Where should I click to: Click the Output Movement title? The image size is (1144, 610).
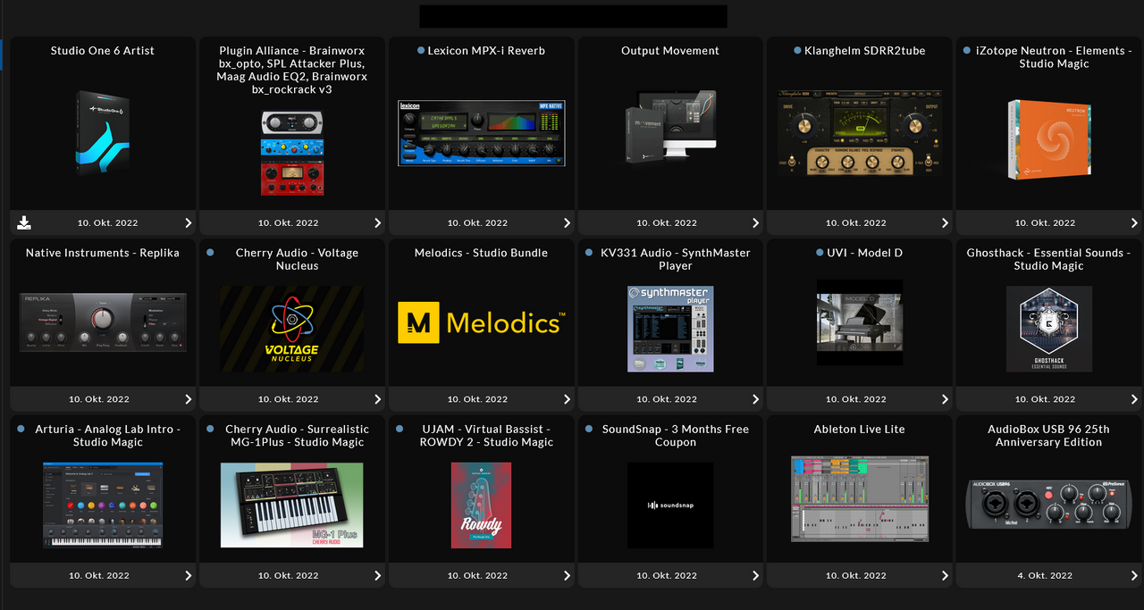(670, 51)
